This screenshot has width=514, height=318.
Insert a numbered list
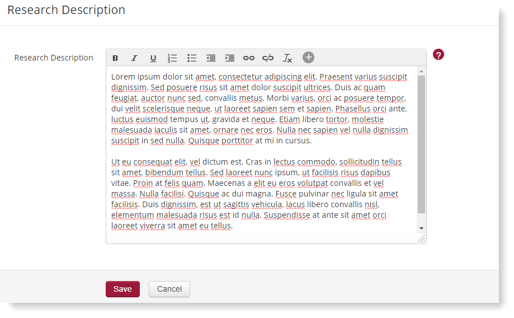point(172,58)
